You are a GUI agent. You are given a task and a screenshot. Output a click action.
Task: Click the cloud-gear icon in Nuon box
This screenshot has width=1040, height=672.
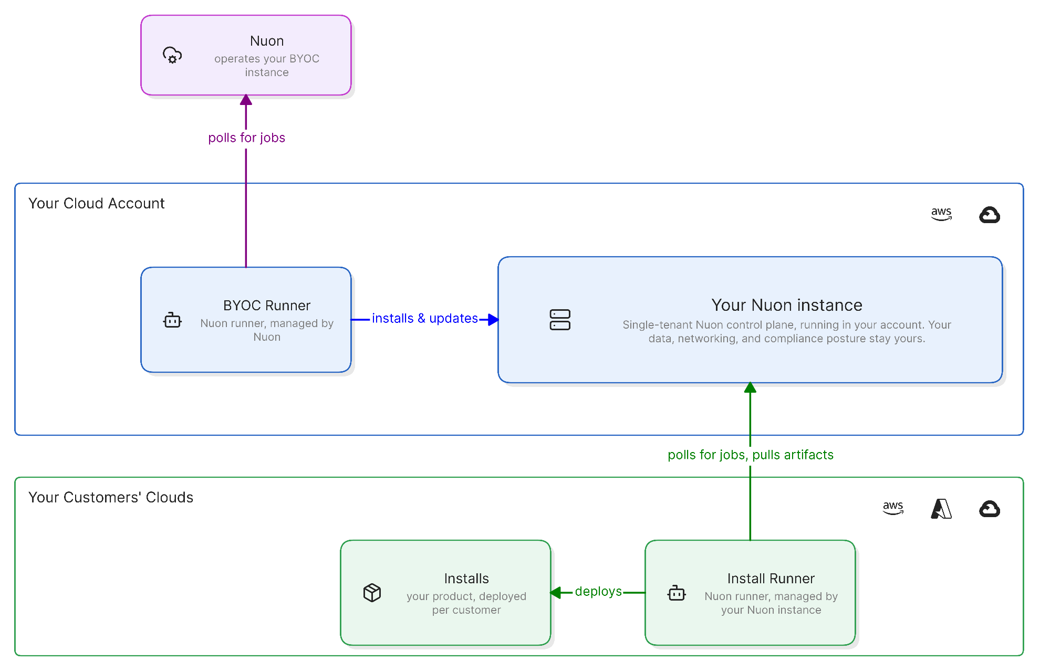click(172, 55)
